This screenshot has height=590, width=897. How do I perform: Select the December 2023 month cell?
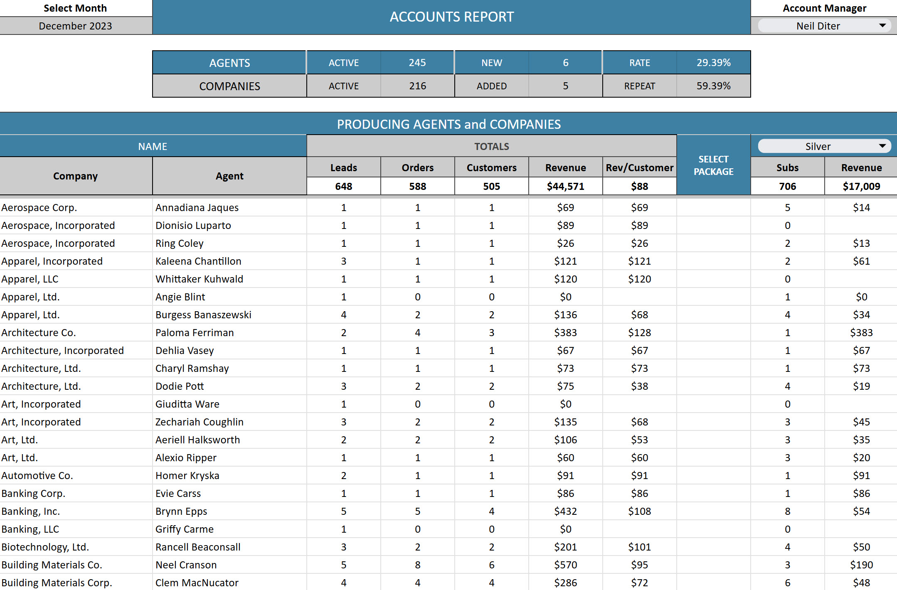[x=76, y=26]
